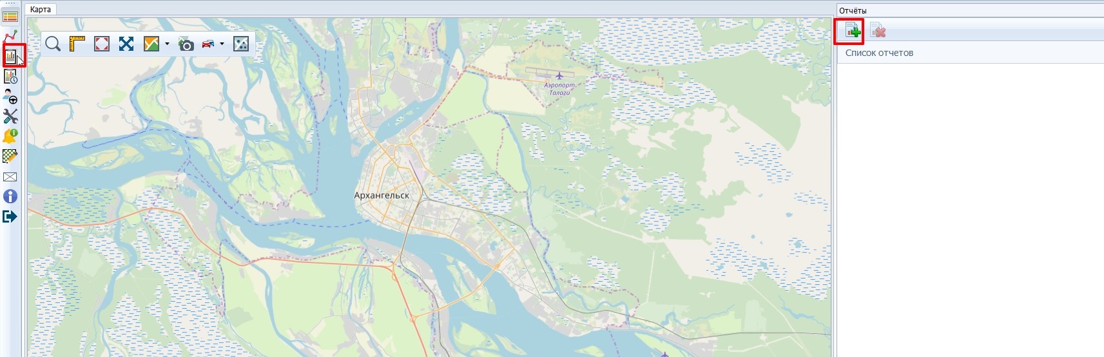Viewport: 1104px width, 357px height.
Task: Open the notifications bell icon
Action: tap(10, 136)
